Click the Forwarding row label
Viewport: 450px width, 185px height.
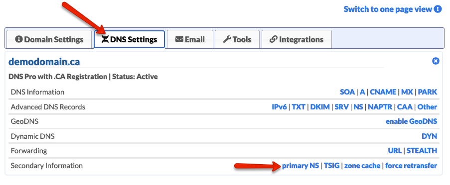(x=29, y=150)
